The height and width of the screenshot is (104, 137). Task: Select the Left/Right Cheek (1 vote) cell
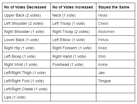pyautogui.click(x=26, y=89)
